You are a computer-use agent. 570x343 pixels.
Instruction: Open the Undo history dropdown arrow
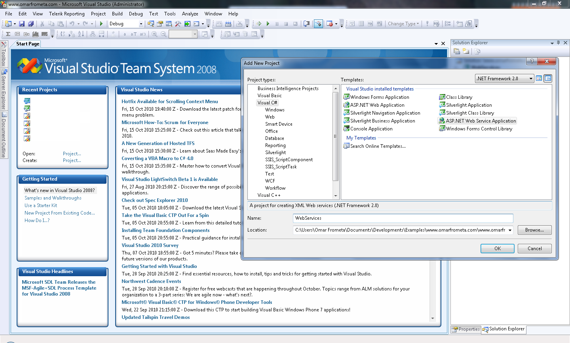pyautogui.click(x=78, y=24)
